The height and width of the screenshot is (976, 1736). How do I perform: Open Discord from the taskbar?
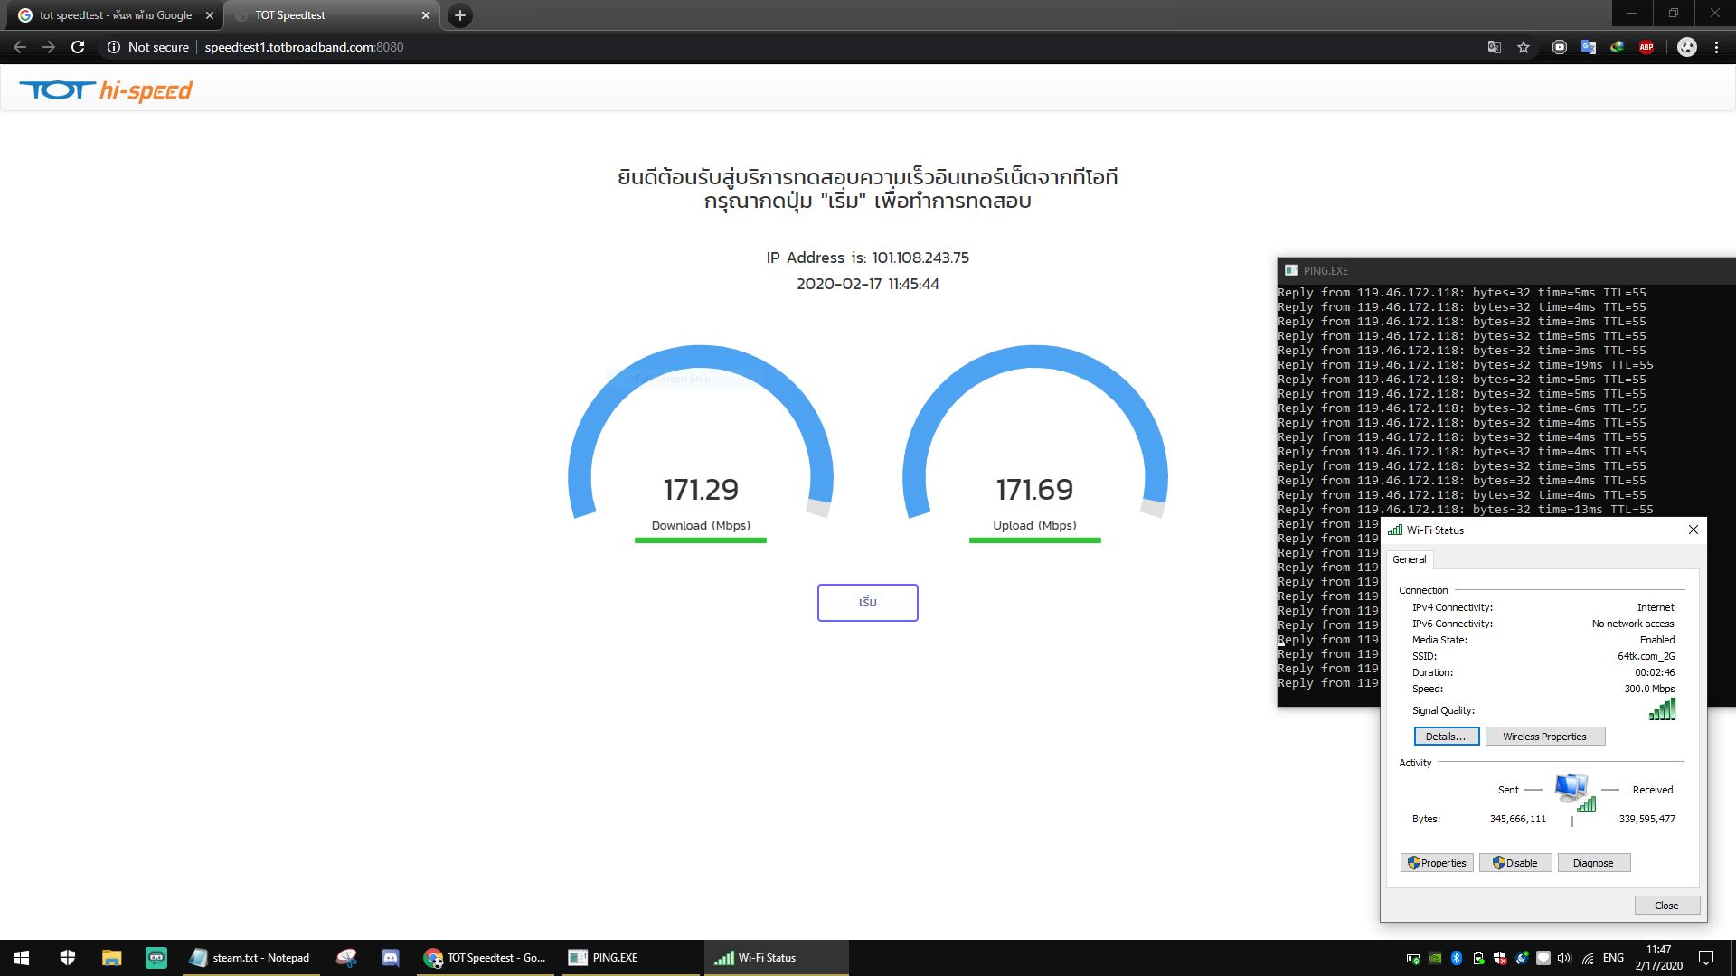coord(391,958)
